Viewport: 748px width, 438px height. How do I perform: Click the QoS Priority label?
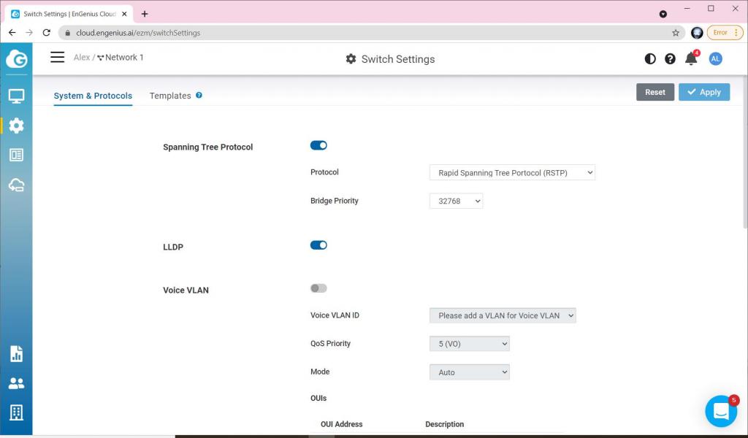tap(331, 343)
